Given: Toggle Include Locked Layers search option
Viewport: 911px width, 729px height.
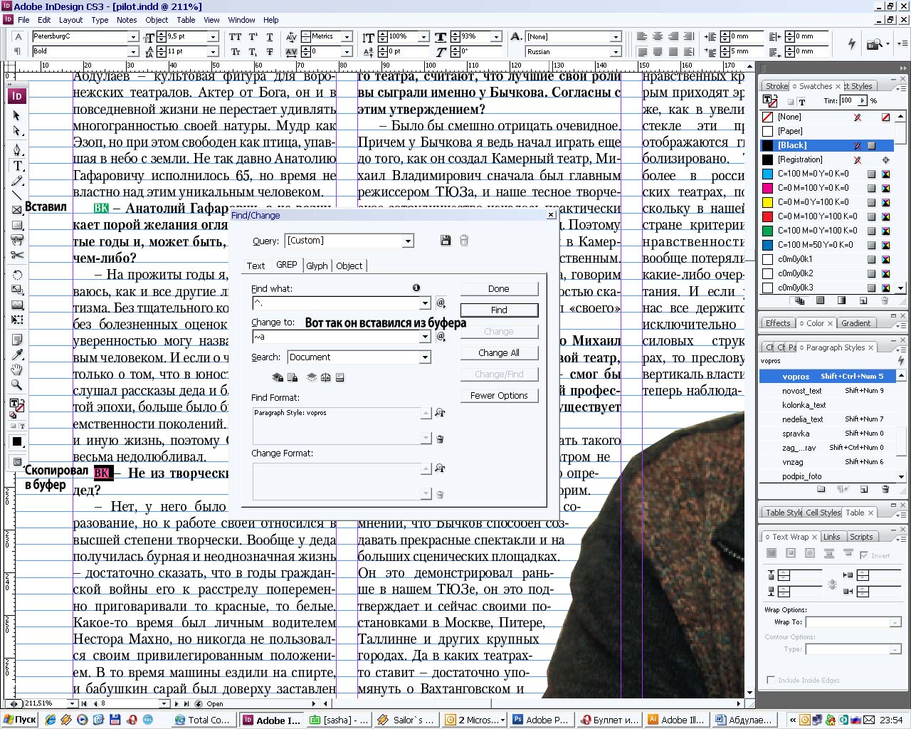Looking at the screenshot, I should (x=278, y=377).
